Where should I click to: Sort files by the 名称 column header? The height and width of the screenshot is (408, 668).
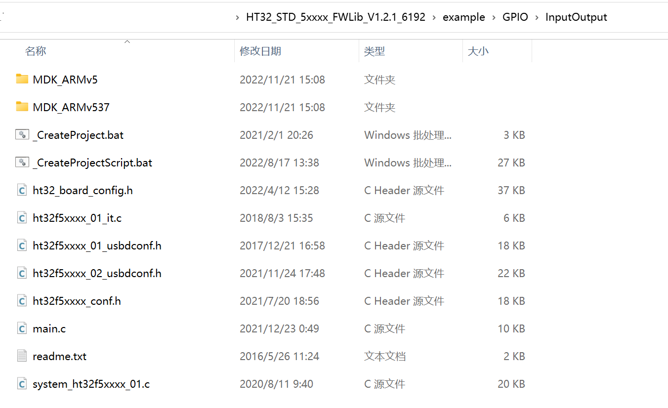click(x=36, y=51)
